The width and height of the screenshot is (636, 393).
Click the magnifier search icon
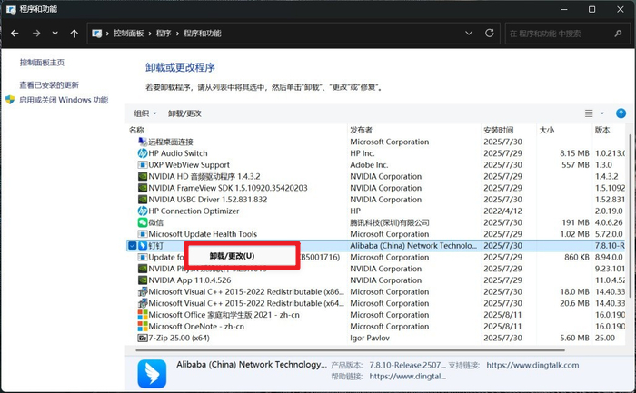(618, 34)
